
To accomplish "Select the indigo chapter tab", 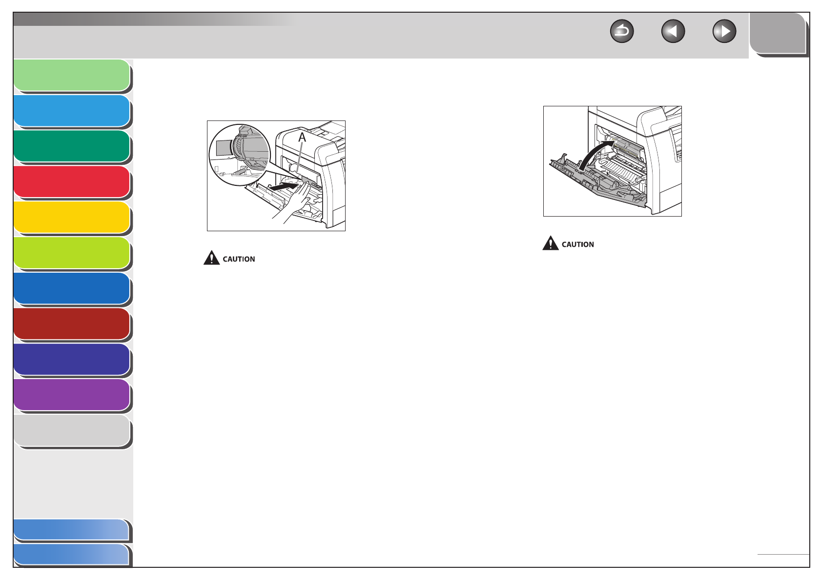I will 72,360.
